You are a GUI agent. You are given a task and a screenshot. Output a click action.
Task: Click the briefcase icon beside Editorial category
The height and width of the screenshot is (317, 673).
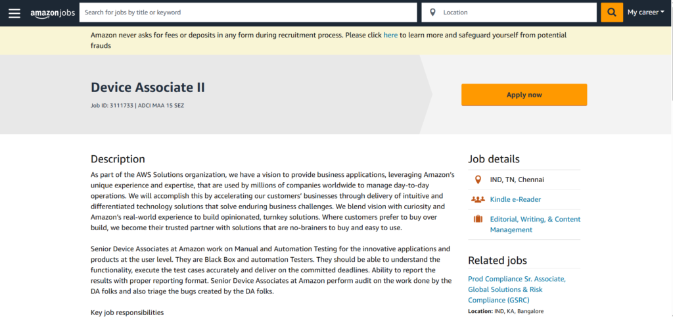pos(478,219)
